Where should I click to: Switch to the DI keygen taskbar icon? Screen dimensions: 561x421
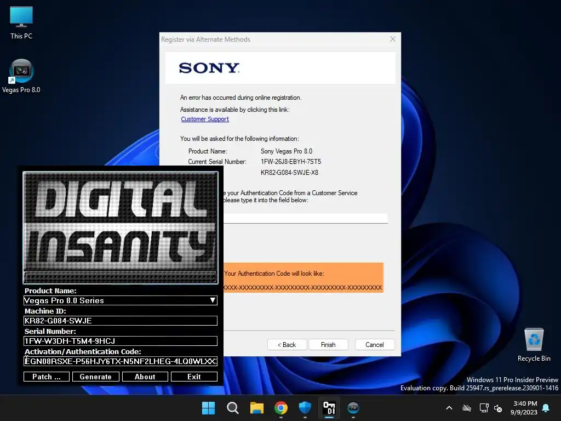click(x=329, y=408)
